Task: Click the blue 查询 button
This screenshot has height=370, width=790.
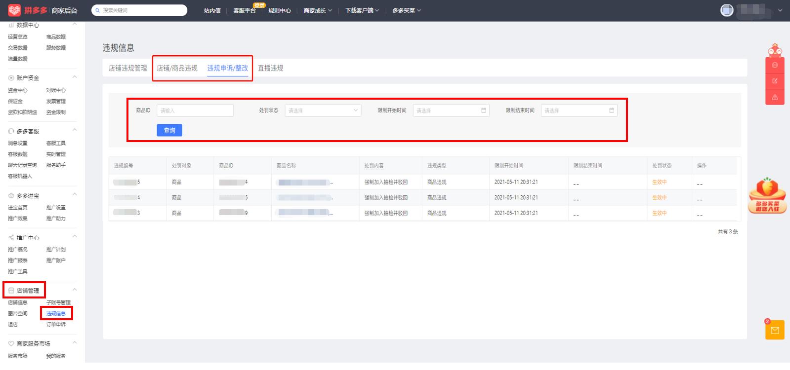Action: pyautogui.click(x=169, y=130)
